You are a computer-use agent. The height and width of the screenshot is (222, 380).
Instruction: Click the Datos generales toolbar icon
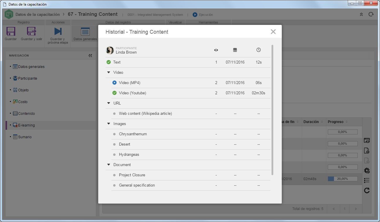[85, 31]
